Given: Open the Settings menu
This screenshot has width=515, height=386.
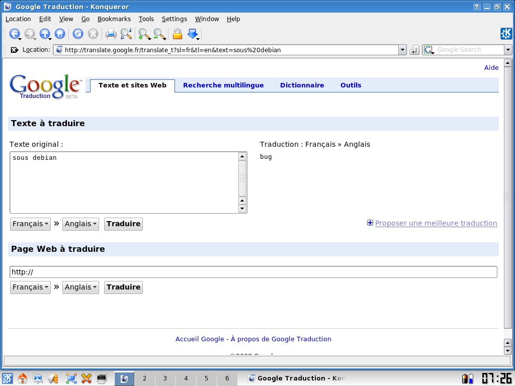Looking at the screenshot, I should (175, 19).
